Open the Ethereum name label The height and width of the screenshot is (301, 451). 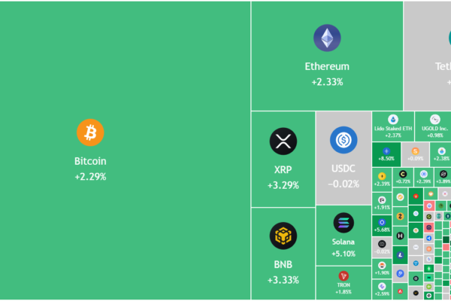click(x=327, y=66)
